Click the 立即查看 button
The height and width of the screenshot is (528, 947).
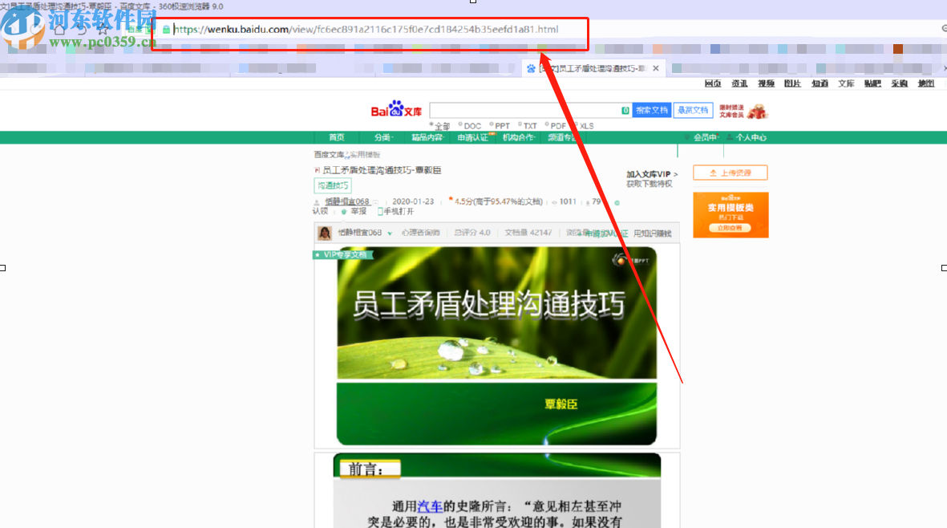pyautogui.click(x=730, y=228)
